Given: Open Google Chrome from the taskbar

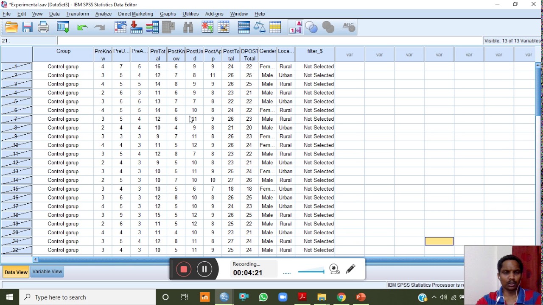Looking at the screenshot, I should point(341,297).
